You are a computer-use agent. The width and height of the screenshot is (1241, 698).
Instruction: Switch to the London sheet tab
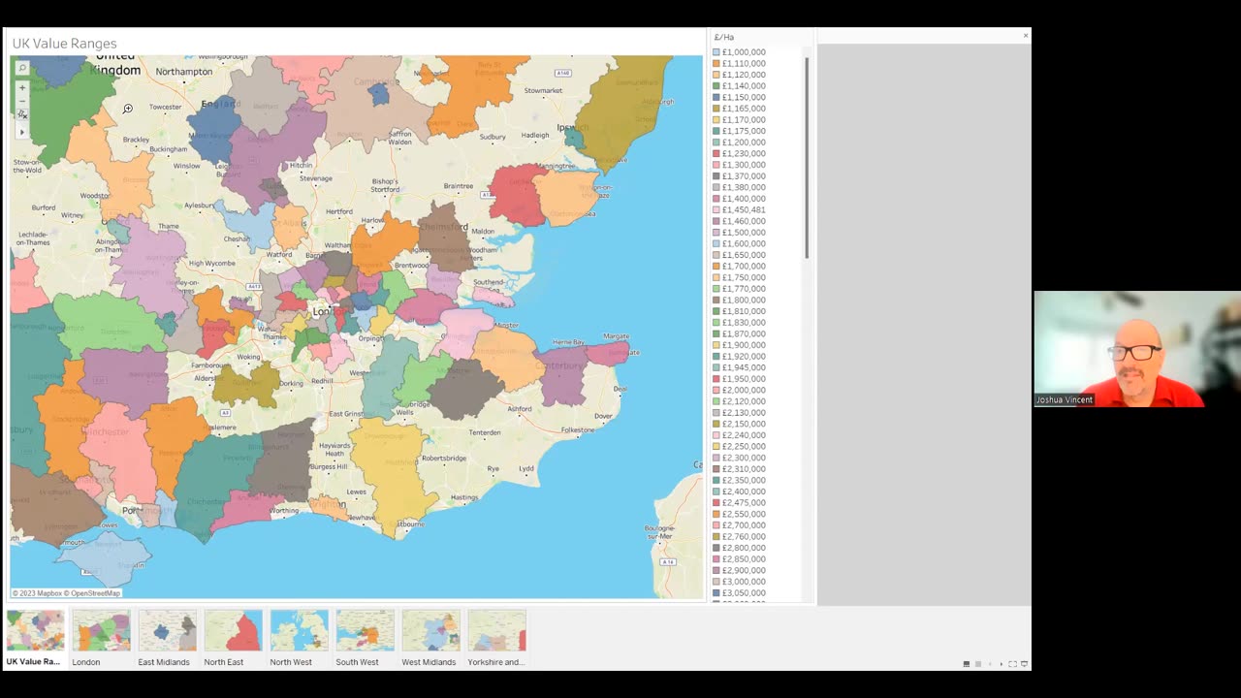[x=101, y=639]
